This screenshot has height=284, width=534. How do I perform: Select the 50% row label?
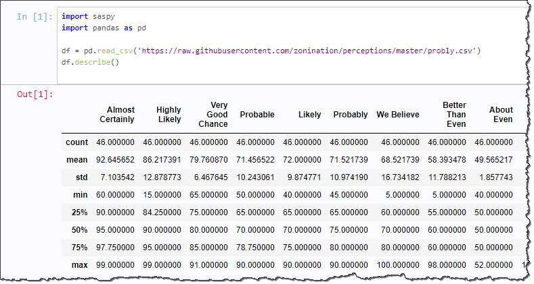(x=79, y=230)
